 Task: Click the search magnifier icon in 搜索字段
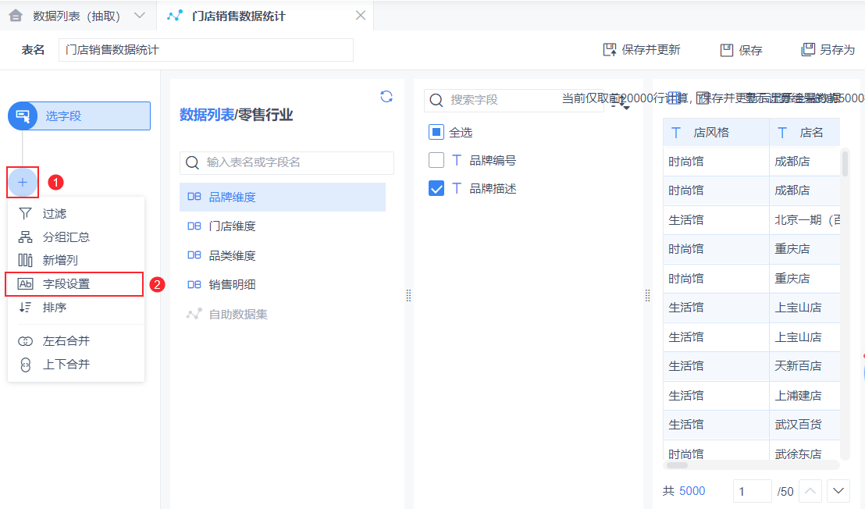(436, 100)
